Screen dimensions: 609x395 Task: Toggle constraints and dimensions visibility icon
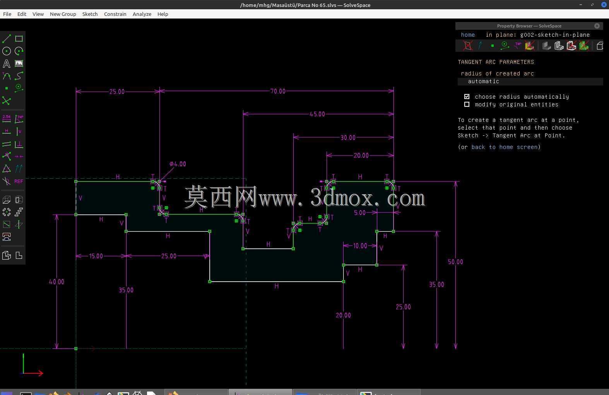[x=518, y=46]
